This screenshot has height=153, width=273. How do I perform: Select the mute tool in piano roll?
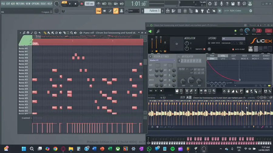[x=60, y=33]
